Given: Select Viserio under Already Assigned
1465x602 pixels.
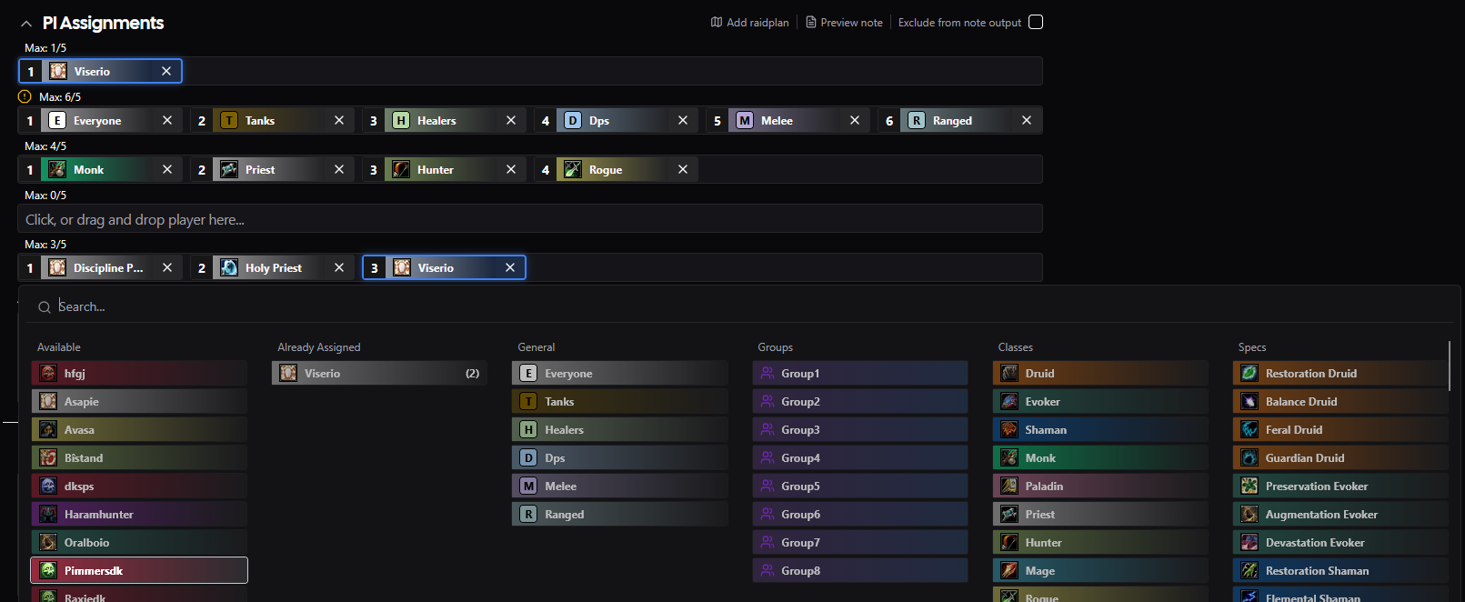Looking at the screenshot, I should tap(379, 374).
